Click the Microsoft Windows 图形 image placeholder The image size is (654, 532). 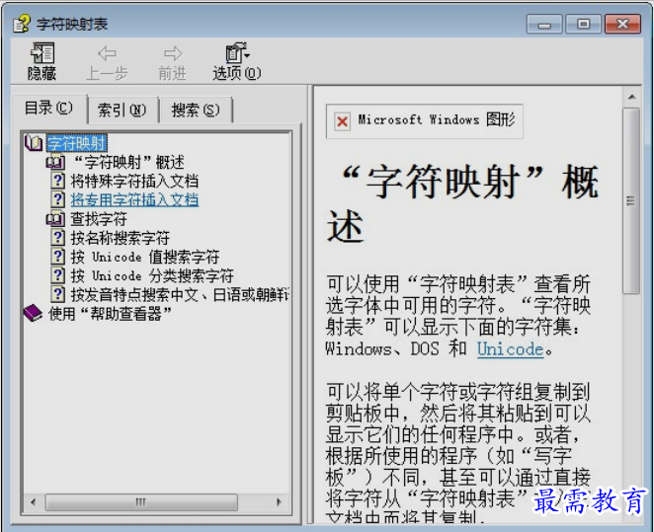coord(424,121)
